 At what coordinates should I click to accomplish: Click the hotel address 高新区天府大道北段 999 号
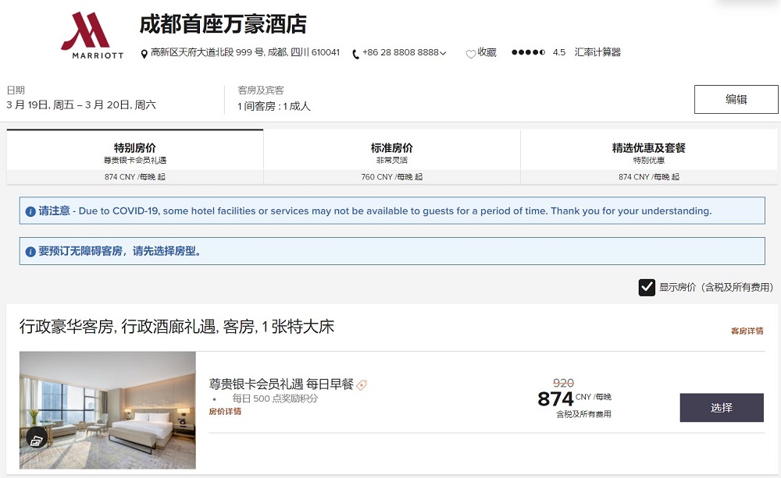tap(245, 52)
